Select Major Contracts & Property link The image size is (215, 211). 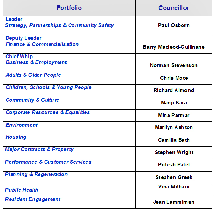point(39,149)
